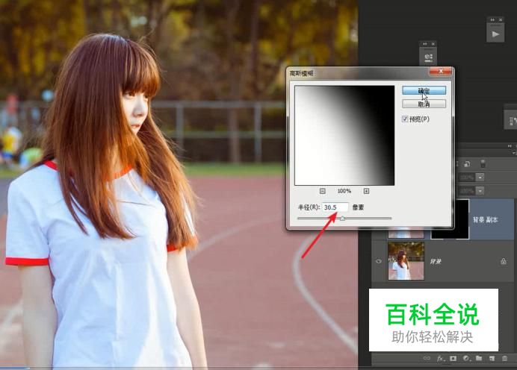Click the link layers icon at panel bottom
This screenshot has height=370, width=517.
(427, 358)
